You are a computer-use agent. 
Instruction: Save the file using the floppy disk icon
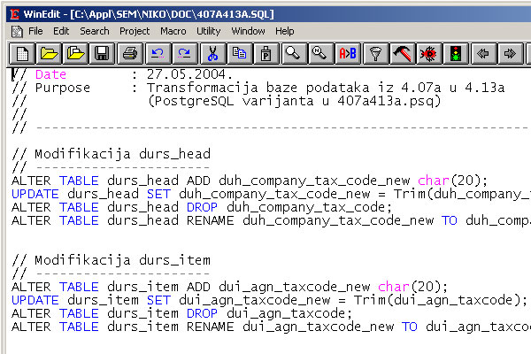pyautogui.click(x=102, y=54)
